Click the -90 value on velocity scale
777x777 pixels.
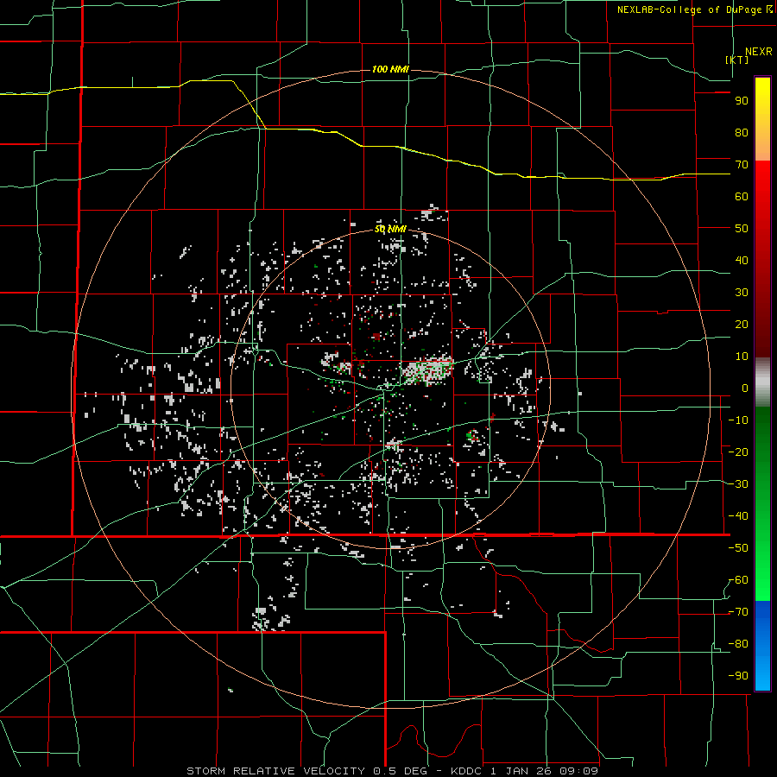tap(738, 676)
